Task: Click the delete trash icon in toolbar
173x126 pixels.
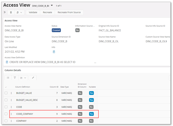Action: pyautogui.click(x=11, y=12)
